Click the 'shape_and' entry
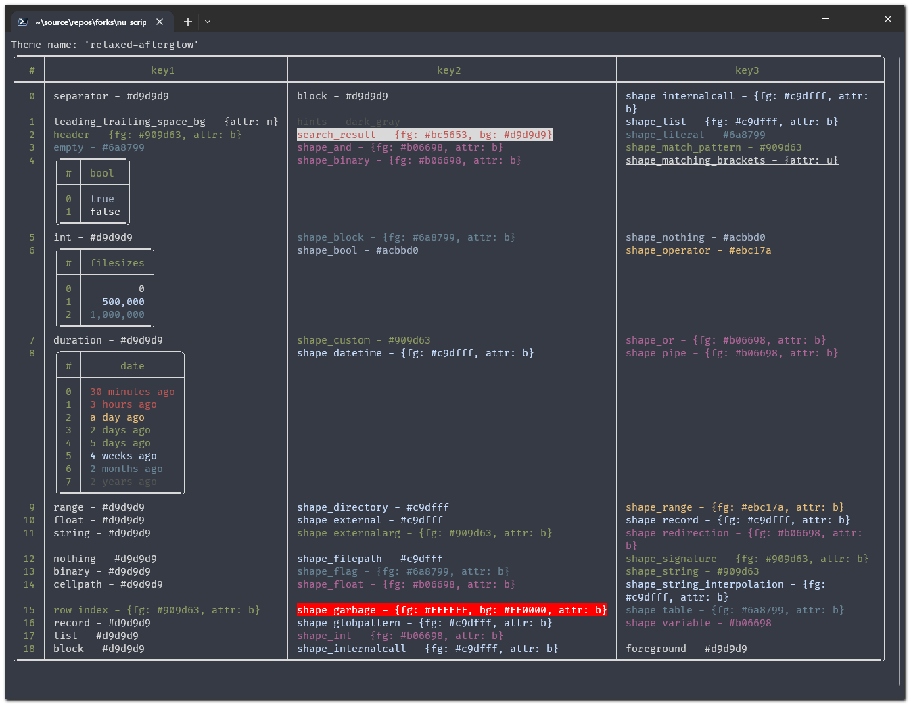Viewport: 909px width, 704px height. pos(400,147)
